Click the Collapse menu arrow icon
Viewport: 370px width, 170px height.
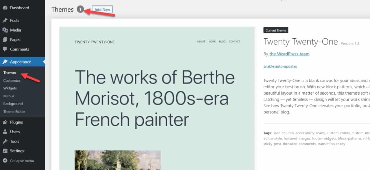(x=5, y=160)
